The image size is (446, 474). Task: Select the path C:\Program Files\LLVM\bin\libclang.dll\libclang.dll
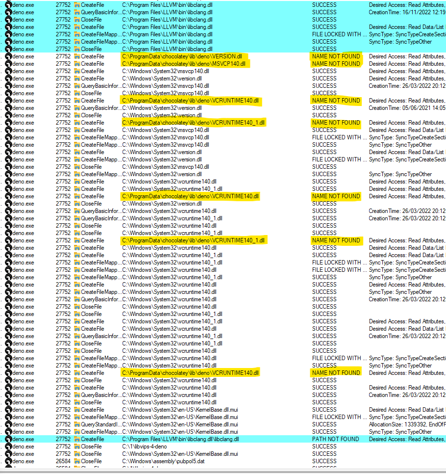tap(180, 439)
